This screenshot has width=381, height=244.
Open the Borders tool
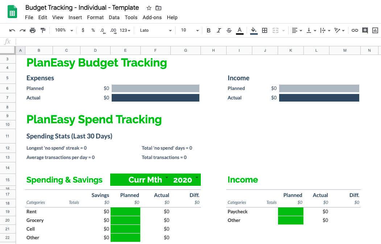click(265, 30)
